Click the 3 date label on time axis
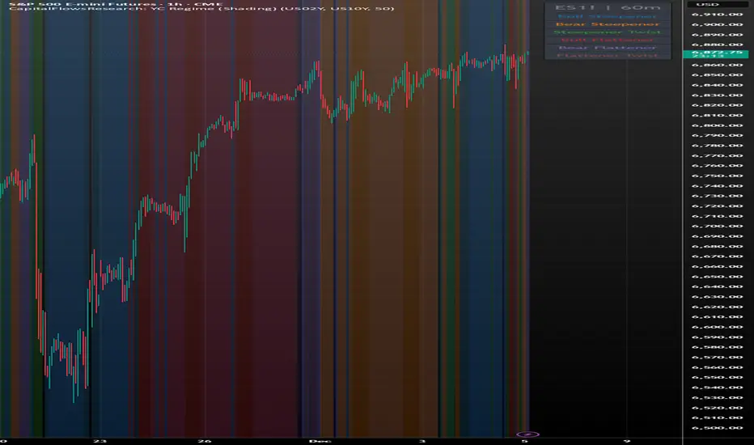 tap(422, 441)
